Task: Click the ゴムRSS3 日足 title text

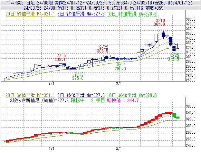Action: coord(20,3)
